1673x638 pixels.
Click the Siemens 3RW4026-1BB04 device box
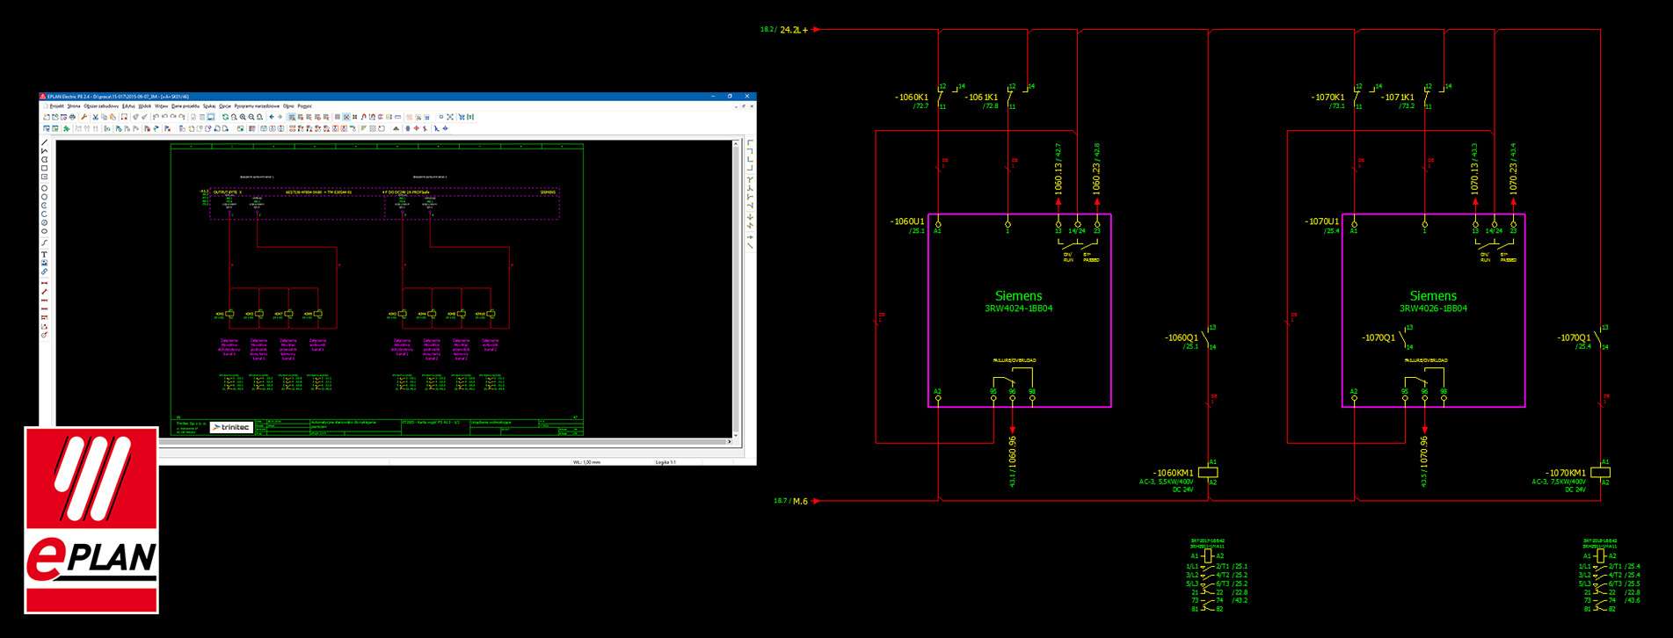[x=1433, y=310]
